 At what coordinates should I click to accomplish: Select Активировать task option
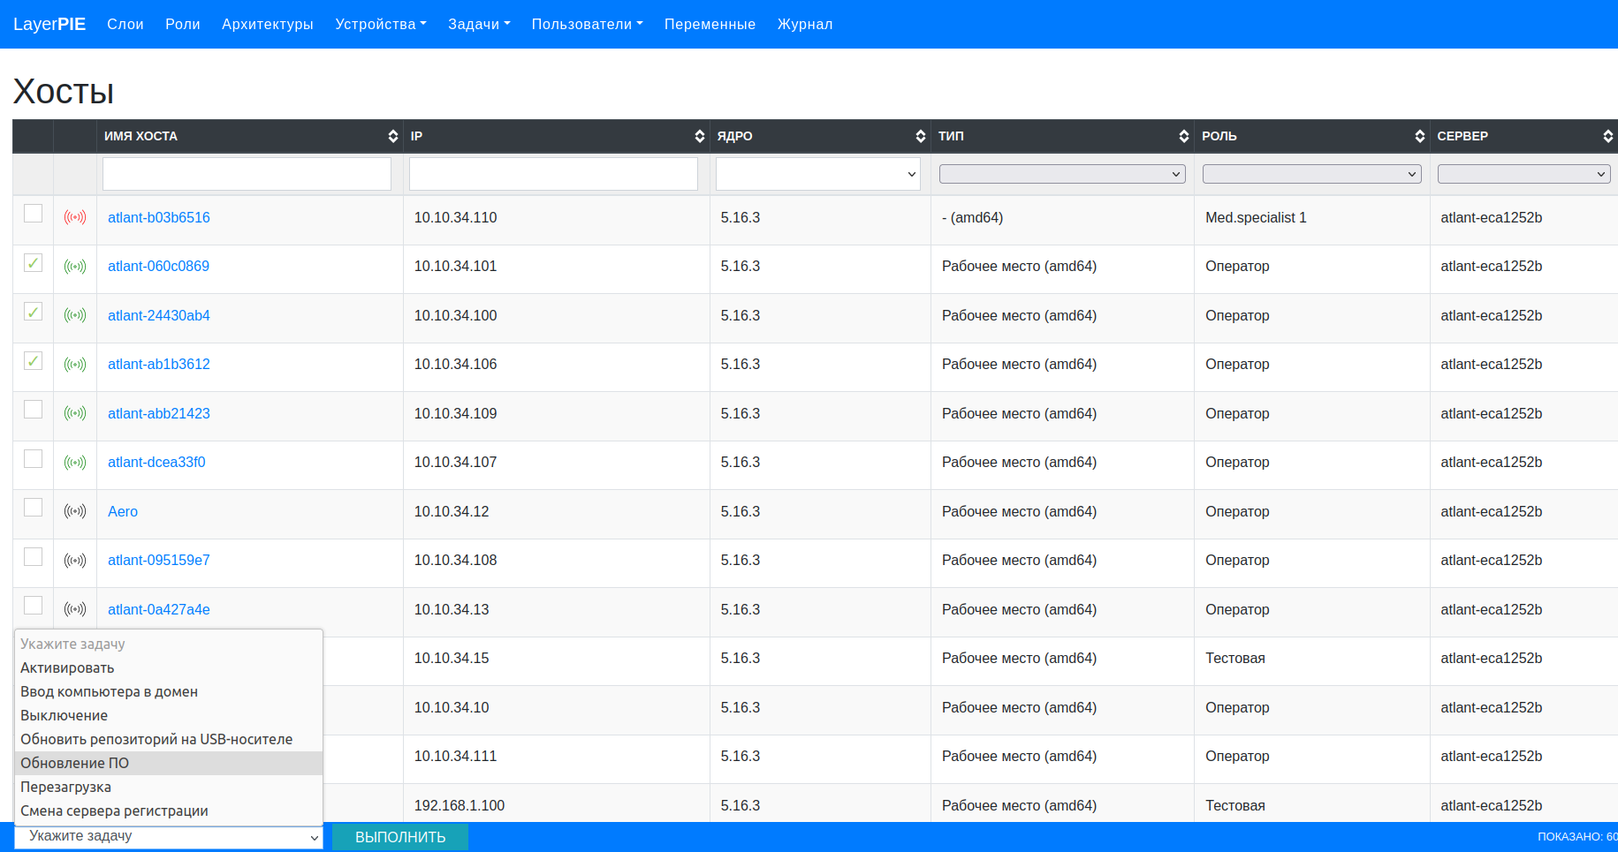(x=169, y=668)
